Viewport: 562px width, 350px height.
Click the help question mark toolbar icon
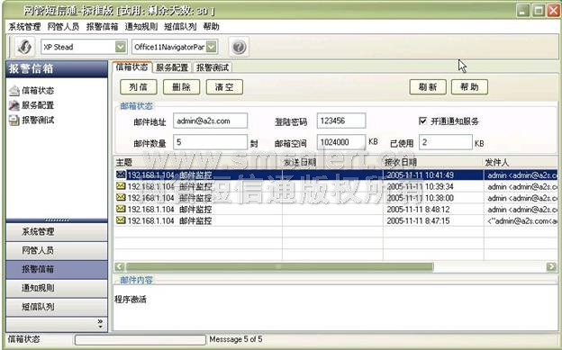(x=239, y=47)
